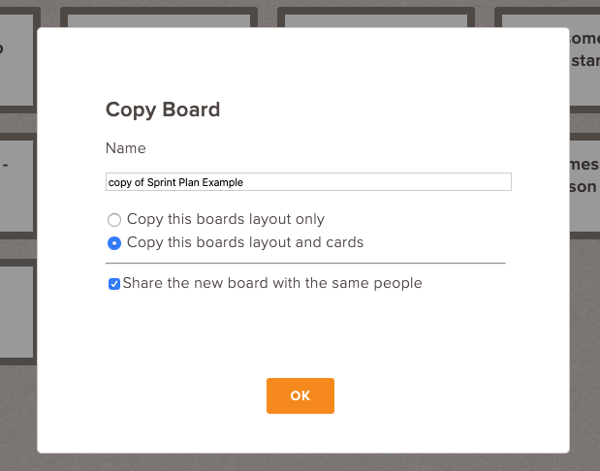The height and width of the screenshot is (471, 600).
Task: Click the 'Name' label above the field
Action: 125,148
